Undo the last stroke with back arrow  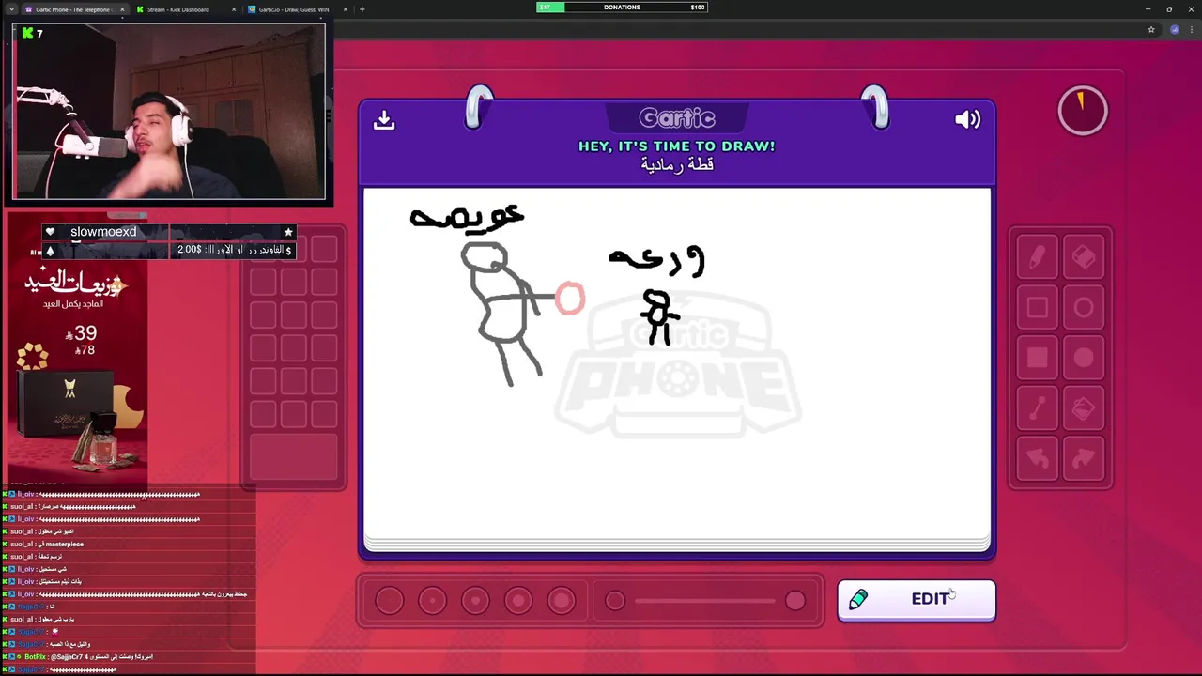[1038, 458]
